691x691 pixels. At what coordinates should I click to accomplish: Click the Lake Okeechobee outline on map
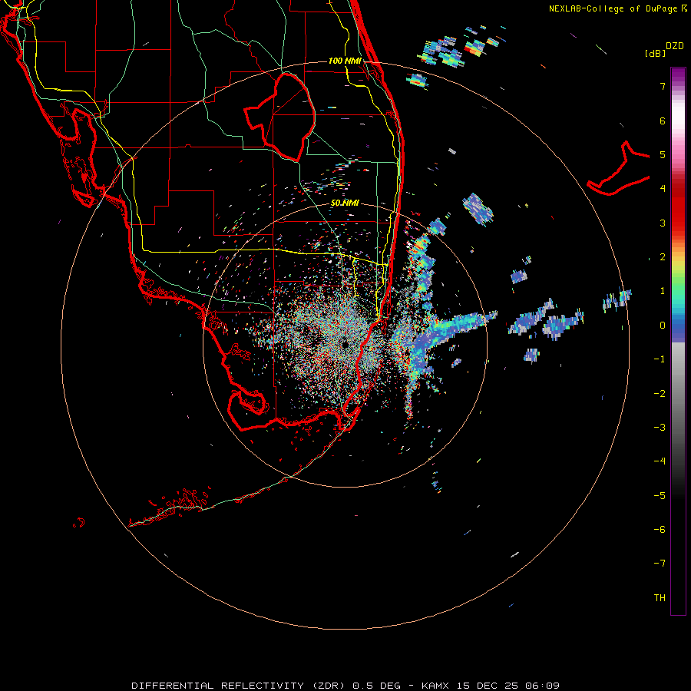[x=279, y=117]
